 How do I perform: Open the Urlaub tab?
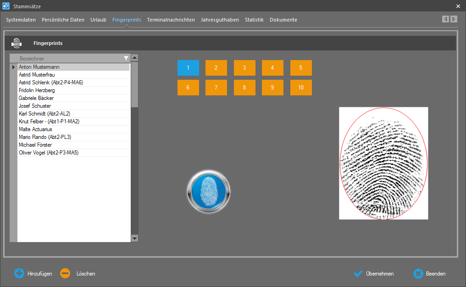pyautogui.click(x=98, y=20)
